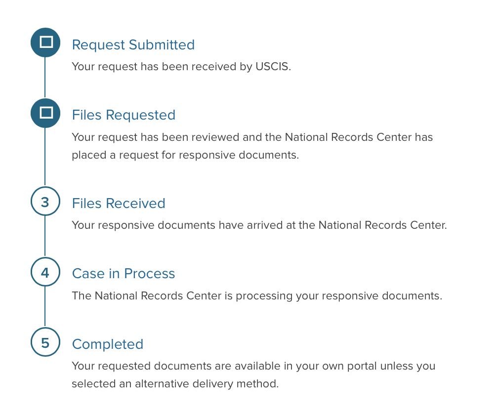Click the Request Submitted completed step icon

tap(45, 42)
